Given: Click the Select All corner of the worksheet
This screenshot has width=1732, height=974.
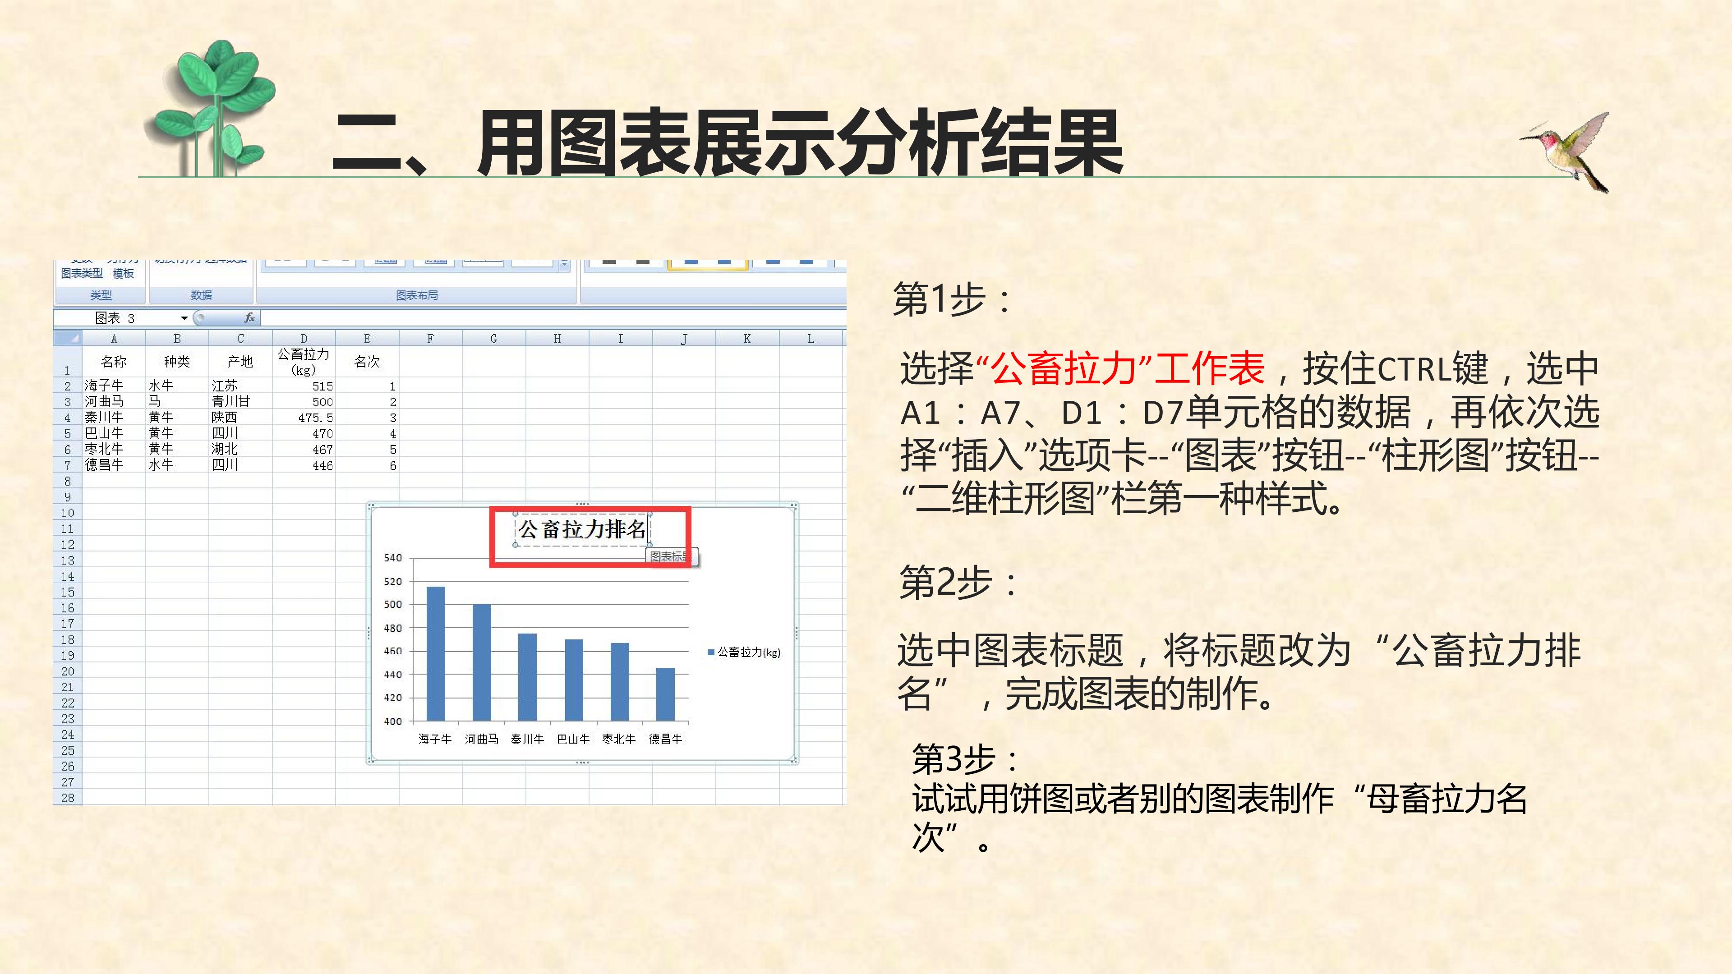Looking at the screenshot, I should tap(68, 338).
